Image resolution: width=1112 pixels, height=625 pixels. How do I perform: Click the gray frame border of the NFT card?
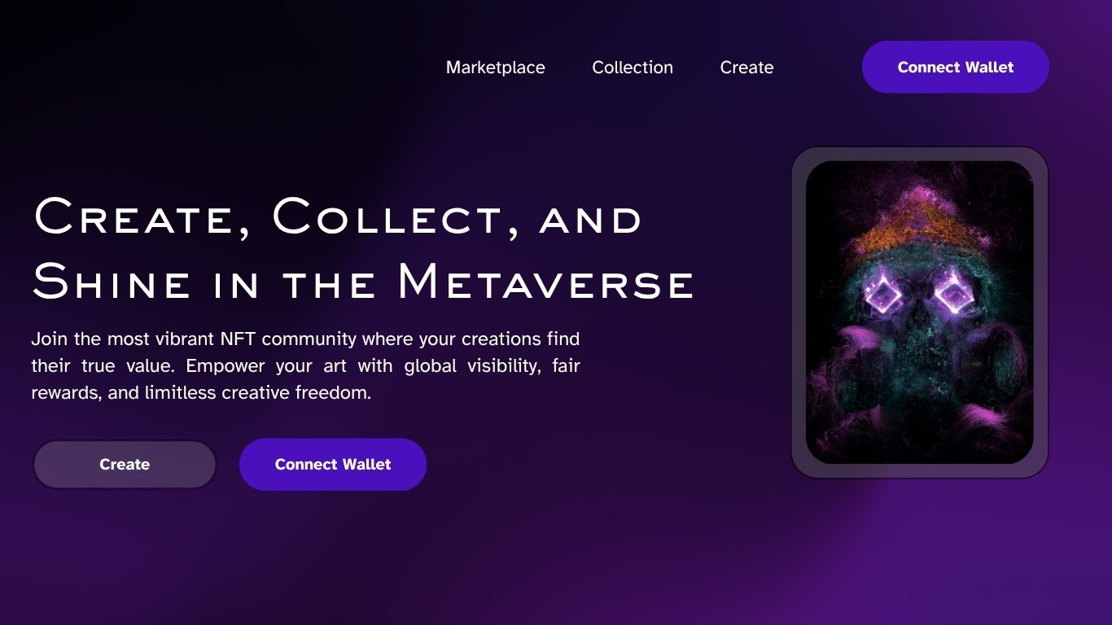click(x=799, y=312)
